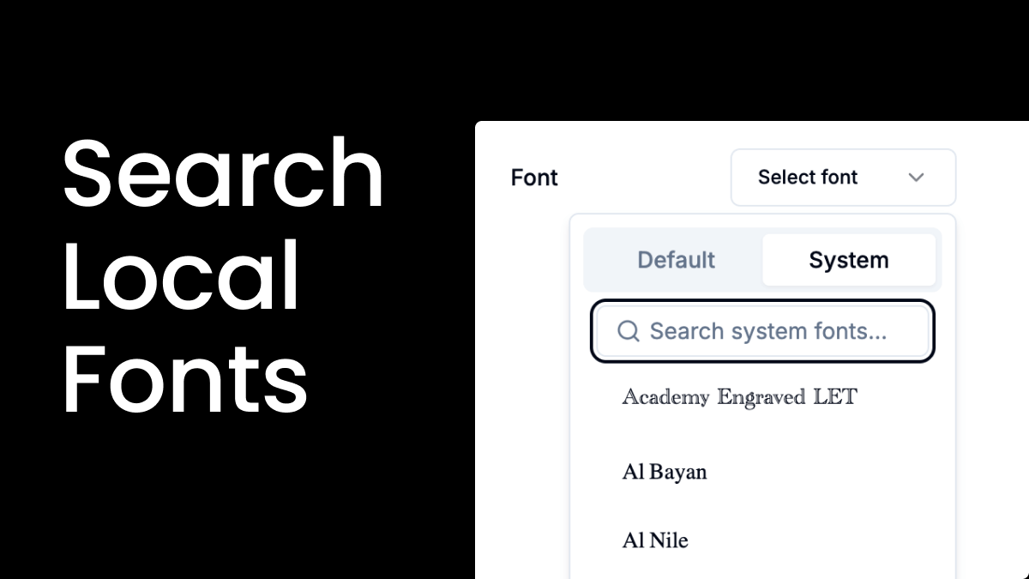
Task: Pick the Al Nile font entry
Action: point(655,540)
